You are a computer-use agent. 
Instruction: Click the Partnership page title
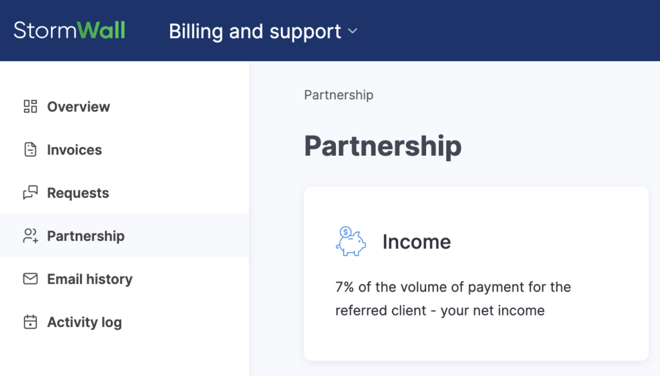click(x=383, y=146)
